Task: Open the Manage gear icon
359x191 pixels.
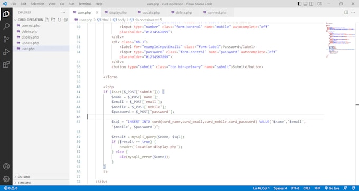Action: (x=6, y=179)
